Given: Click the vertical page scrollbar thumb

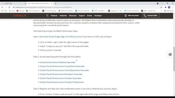Looking at the screenshot, I should tap(174, 59).
